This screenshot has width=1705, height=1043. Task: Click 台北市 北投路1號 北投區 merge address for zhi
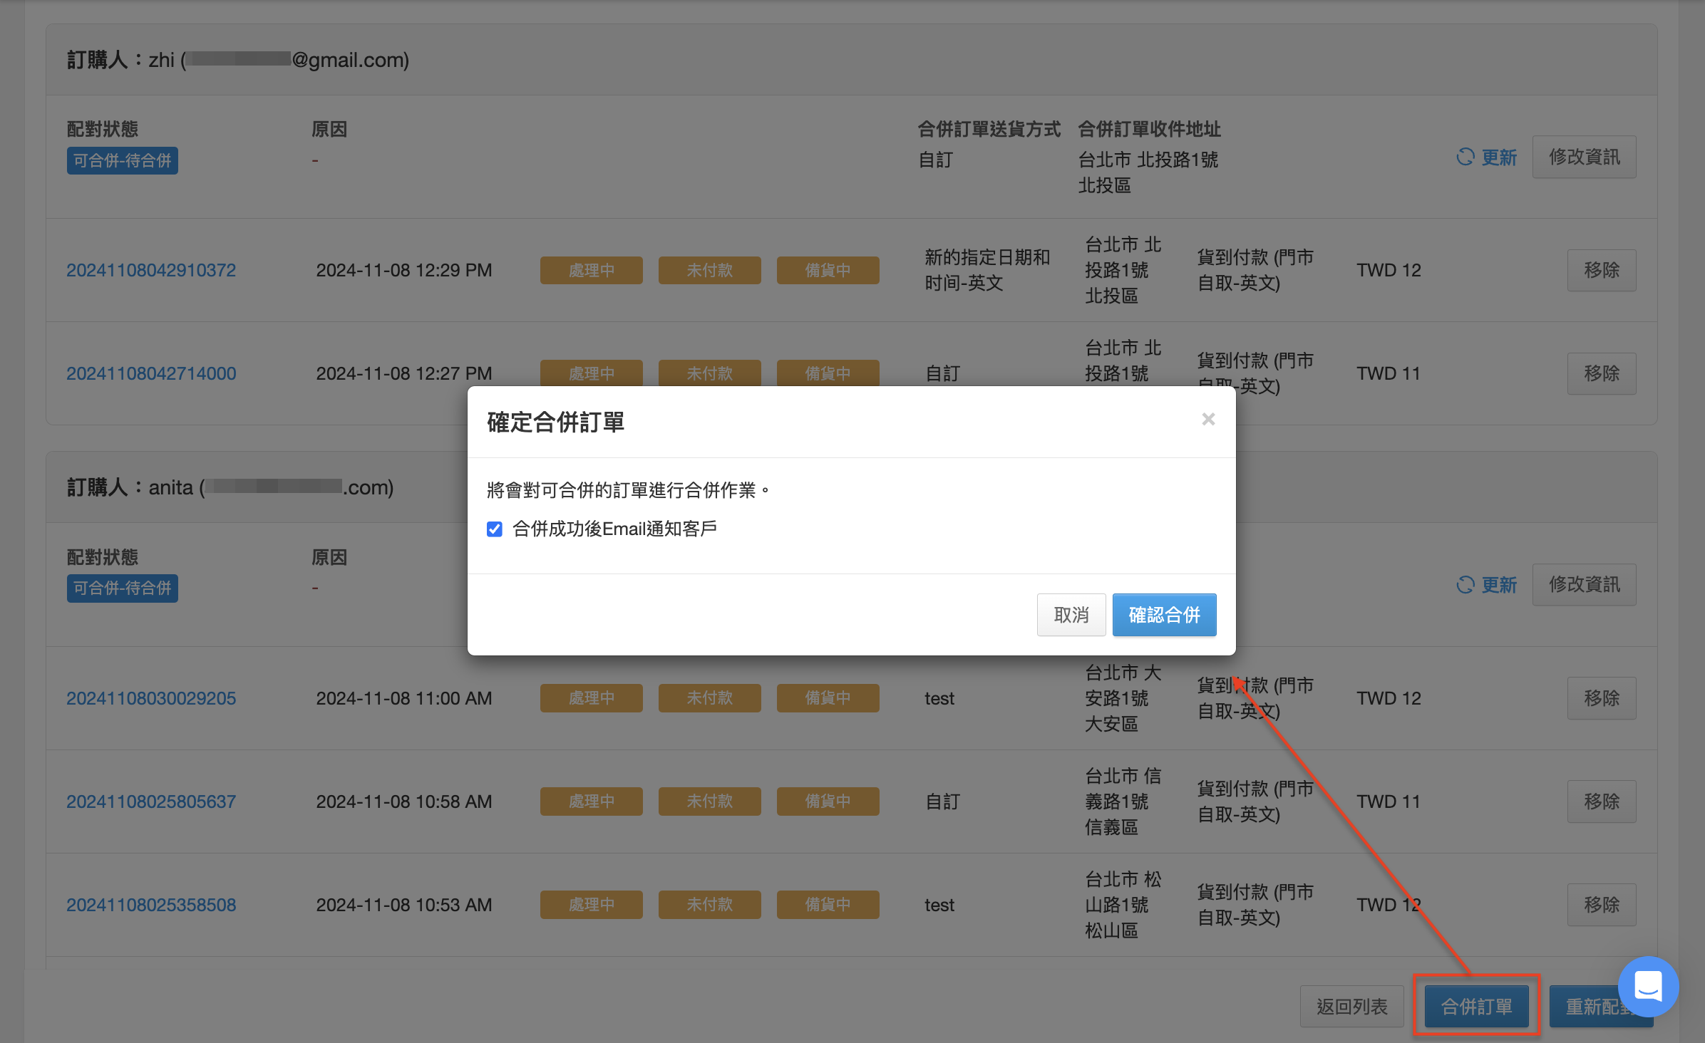pyautogui.click(x=1148, y=172)
